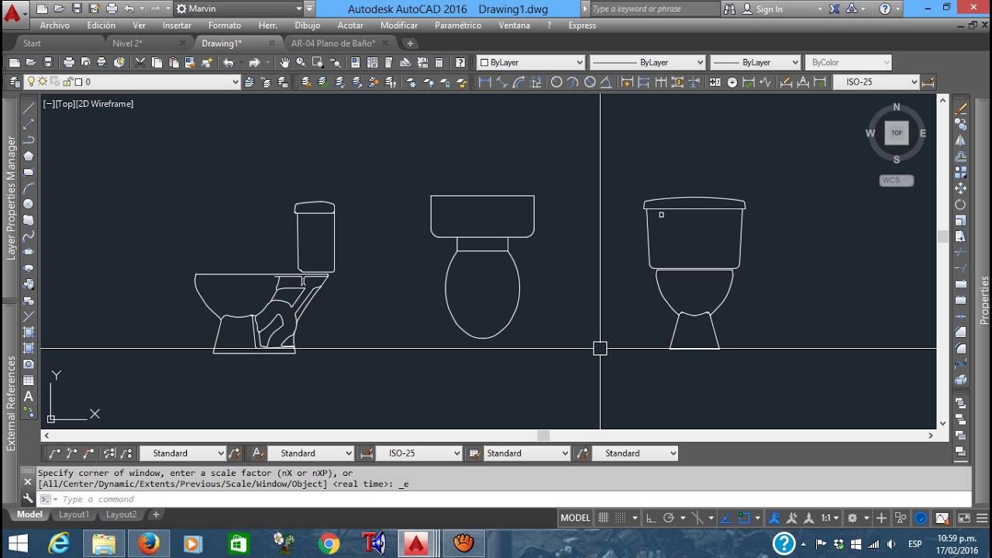Open the Marvin workspace dropdown
This screenshot has width=992, height=558.
[238, 9]
